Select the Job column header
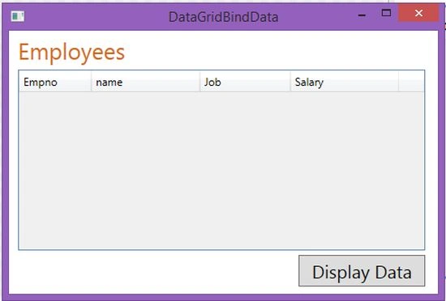The width and height of the screenshot is (446, 301). 245,82
